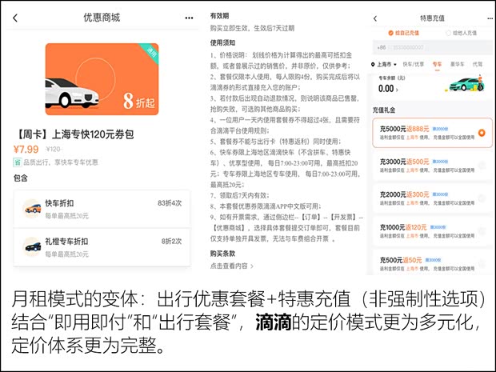Tap the blue tag beside 充5000元返888元
Image resolution: width=496 pixels, height=372 pixels.
pyautogui.click(x=440, y=129)
